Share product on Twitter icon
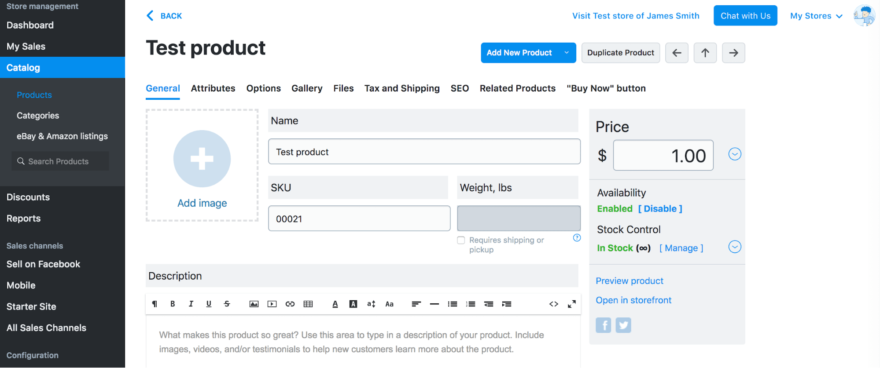This screenshot has height=368, width=880. coord(623,325)
